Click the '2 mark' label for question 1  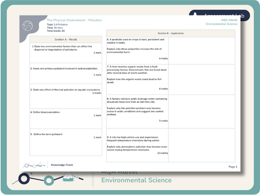click(97, 53)
